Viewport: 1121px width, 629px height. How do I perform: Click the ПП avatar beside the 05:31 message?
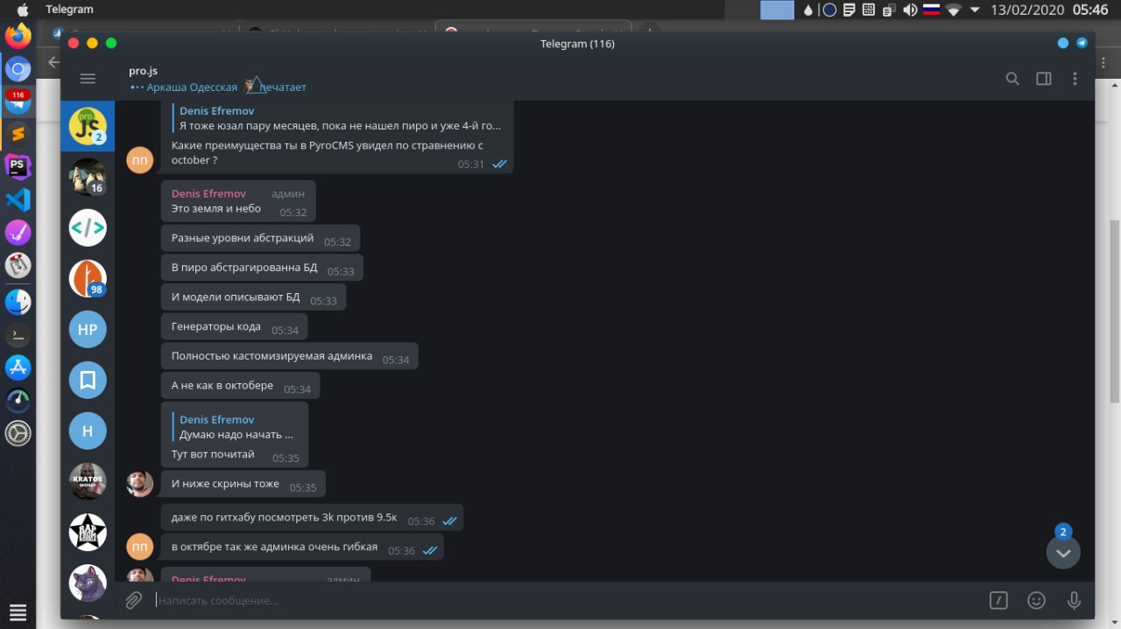[x=140, y=160]
